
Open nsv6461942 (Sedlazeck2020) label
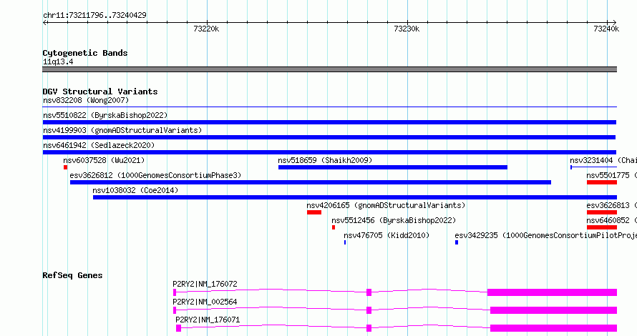[99, 145]
